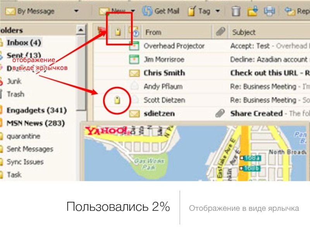Screen dimensions: 310x233
Task: Click the Reply toolbar button
Action: (x=297, y=11)
